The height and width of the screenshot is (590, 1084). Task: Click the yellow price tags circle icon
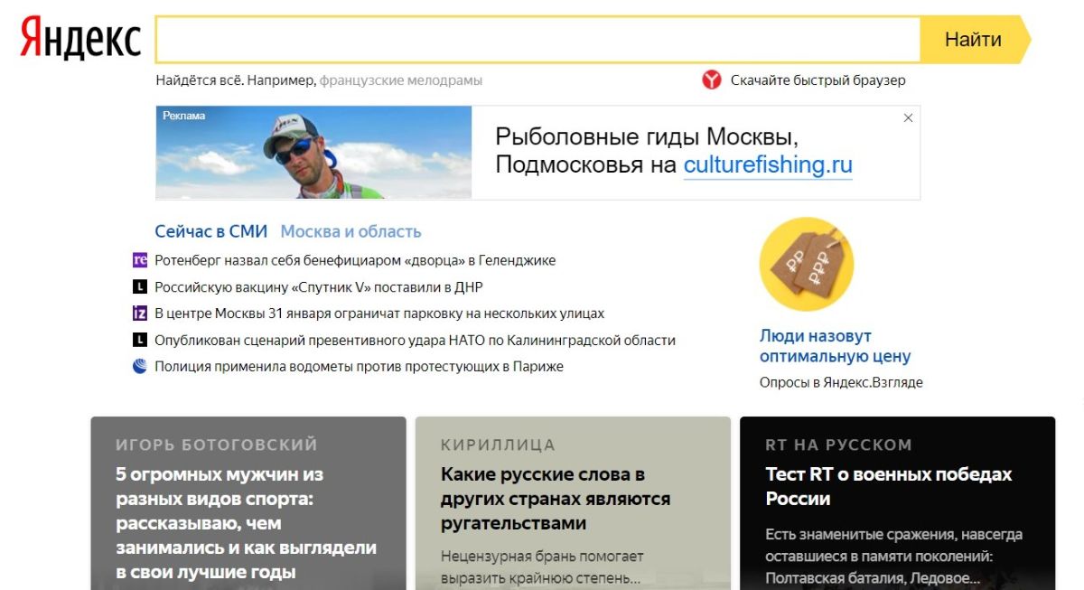pos(807,264)
